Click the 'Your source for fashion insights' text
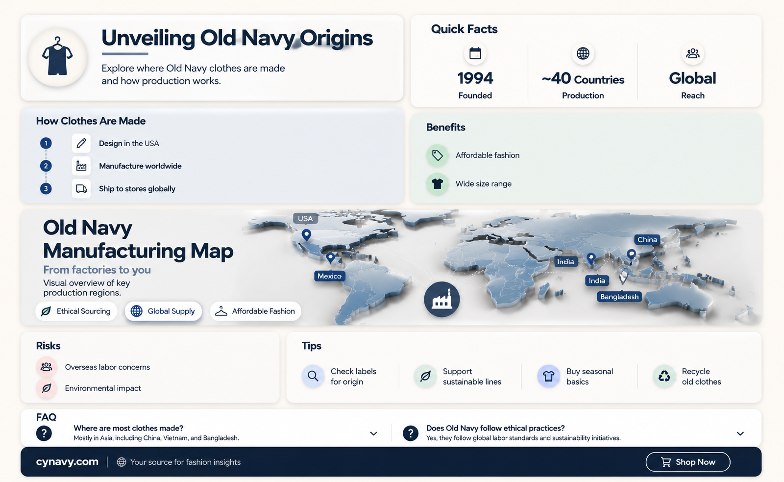The height and width of the screenshot is (482, 784). [186, 462]
